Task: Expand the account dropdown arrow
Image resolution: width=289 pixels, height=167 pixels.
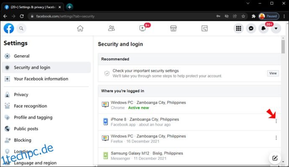Action: pos(276,28)
